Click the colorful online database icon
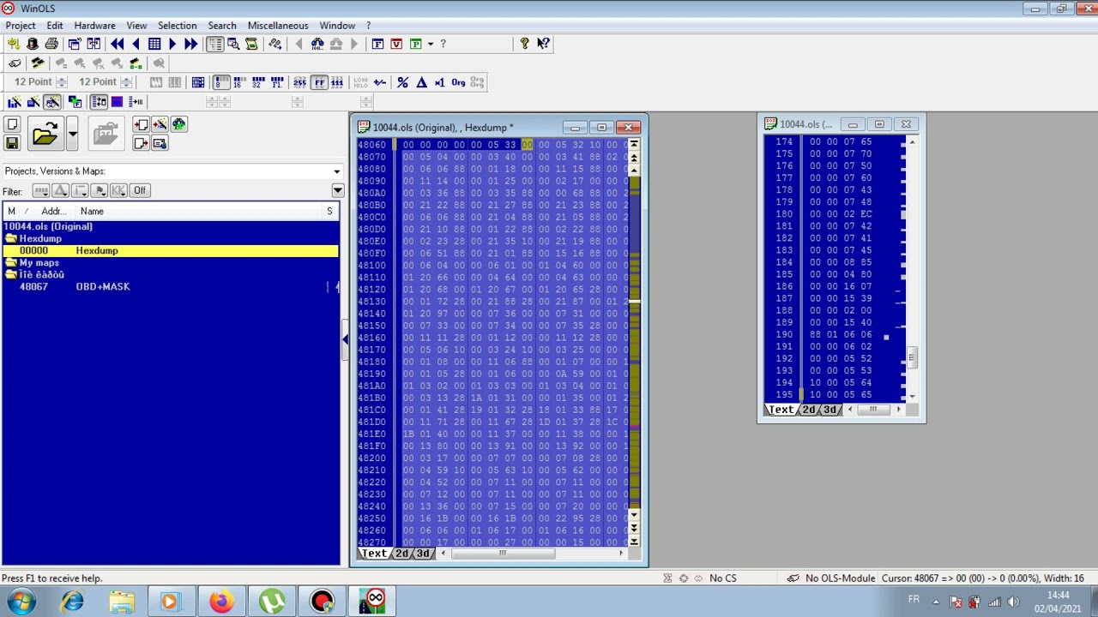Image resolution: width=1098 pixels, height=617 pixels. click(x=178, y=125)
